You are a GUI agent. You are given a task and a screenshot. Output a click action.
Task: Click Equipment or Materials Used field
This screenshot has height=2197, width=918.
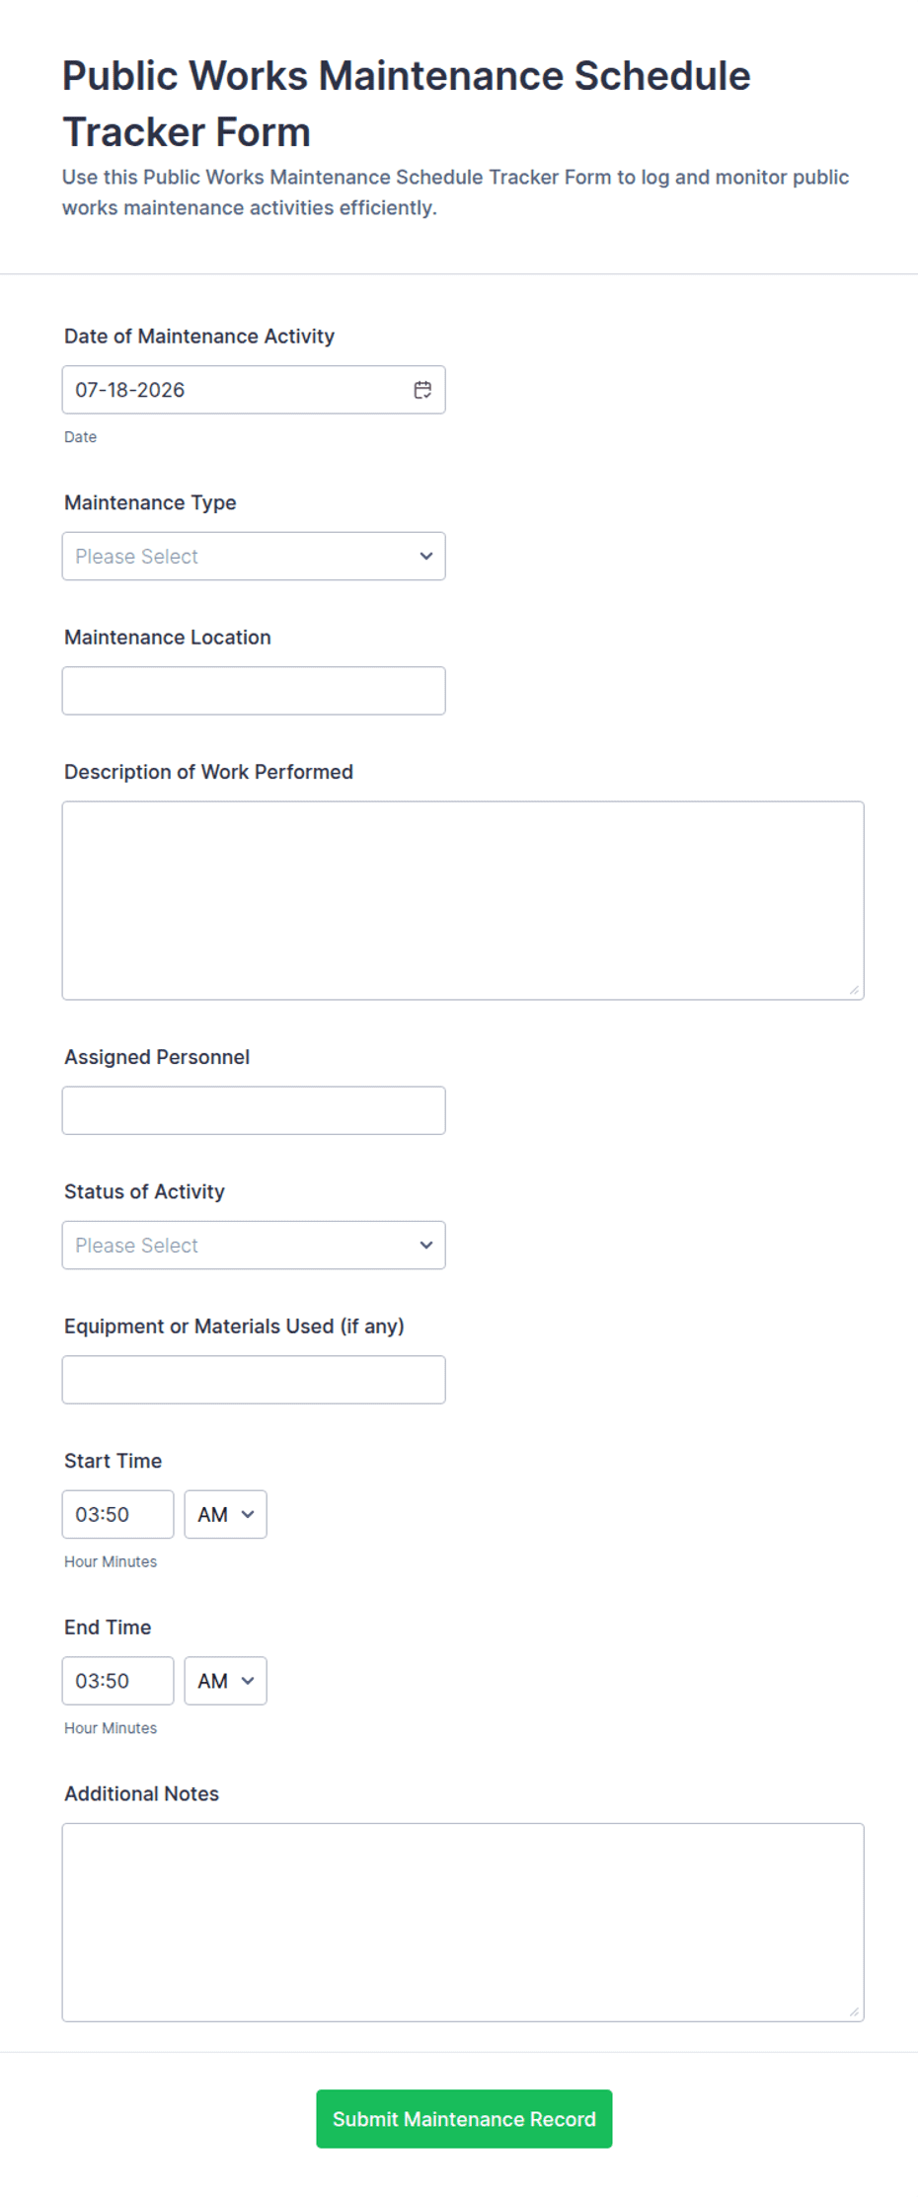254,1380
